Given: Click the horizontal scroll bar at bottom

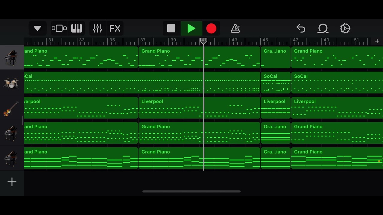Looking at the screenshot, I should click(x=191, y=191).
